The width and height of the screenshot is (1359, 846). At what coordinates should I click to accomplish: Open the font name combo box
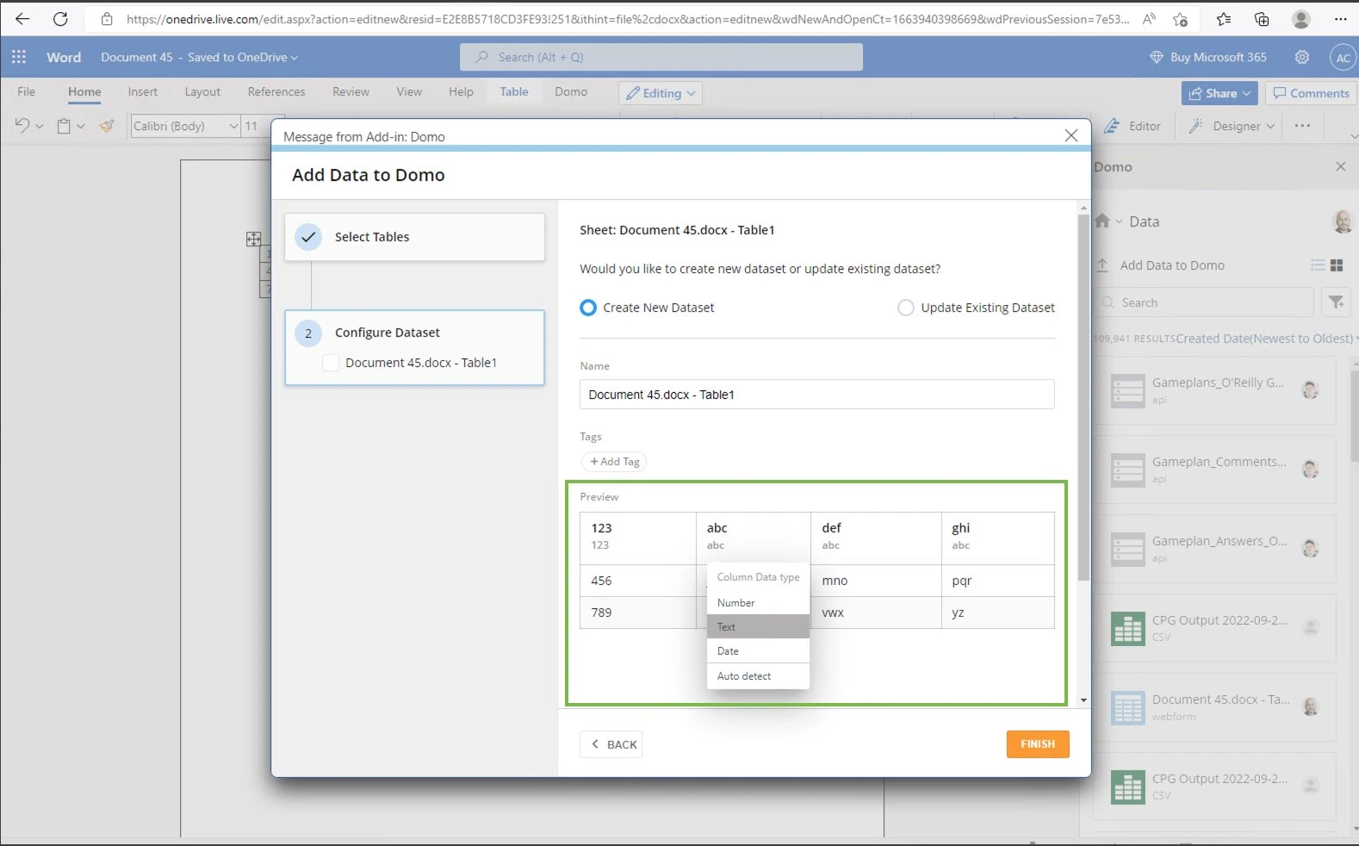pyautogui.click(x=185, y=126)
